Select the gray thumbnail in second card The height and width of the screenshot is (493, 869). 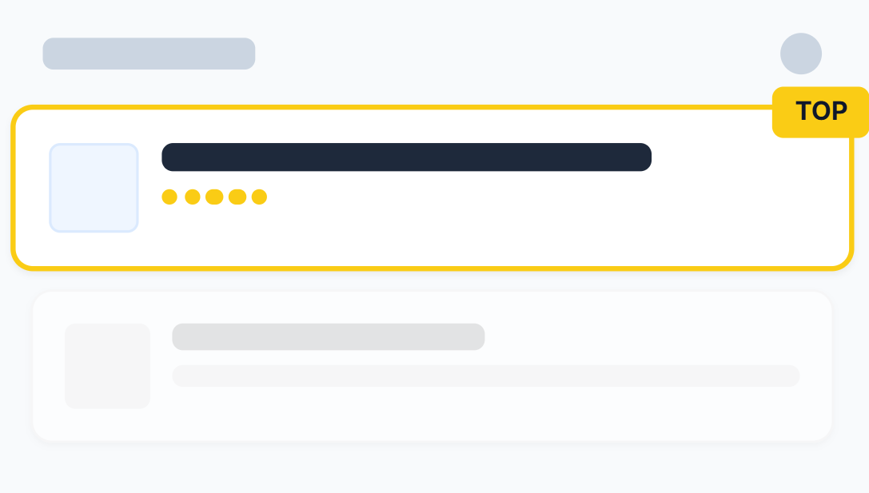point(107,366)
